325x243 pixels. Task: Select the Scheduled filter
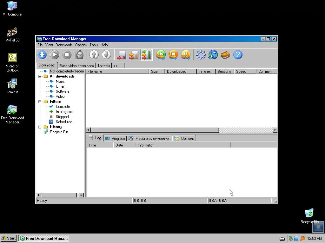tap(64, 122)
